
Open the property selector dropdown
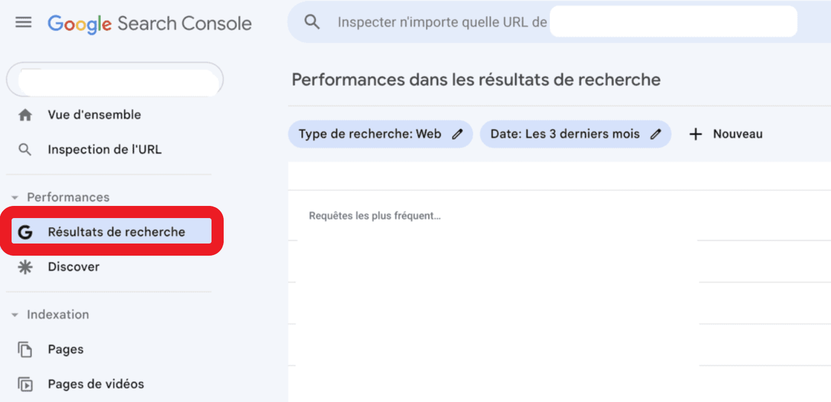point(114,79)
